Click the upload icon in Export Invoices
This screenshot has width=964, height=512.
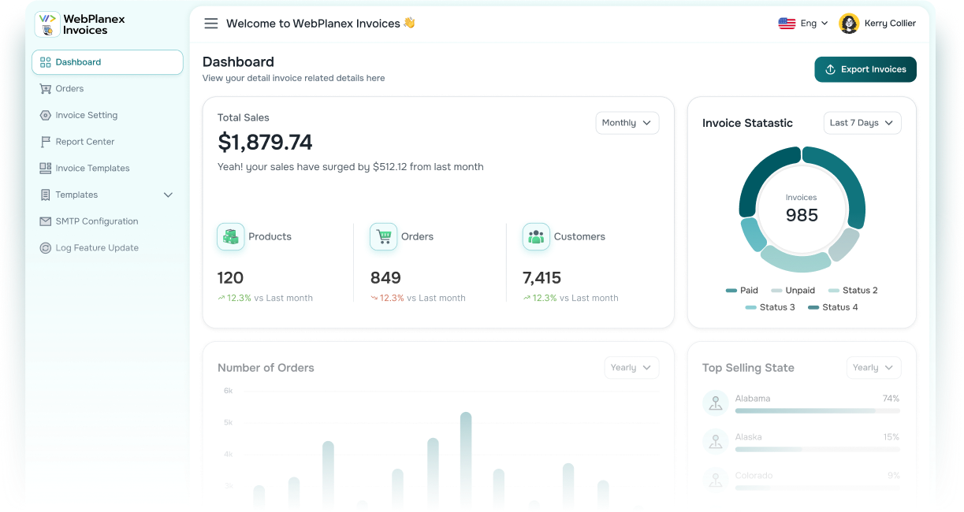830,69
